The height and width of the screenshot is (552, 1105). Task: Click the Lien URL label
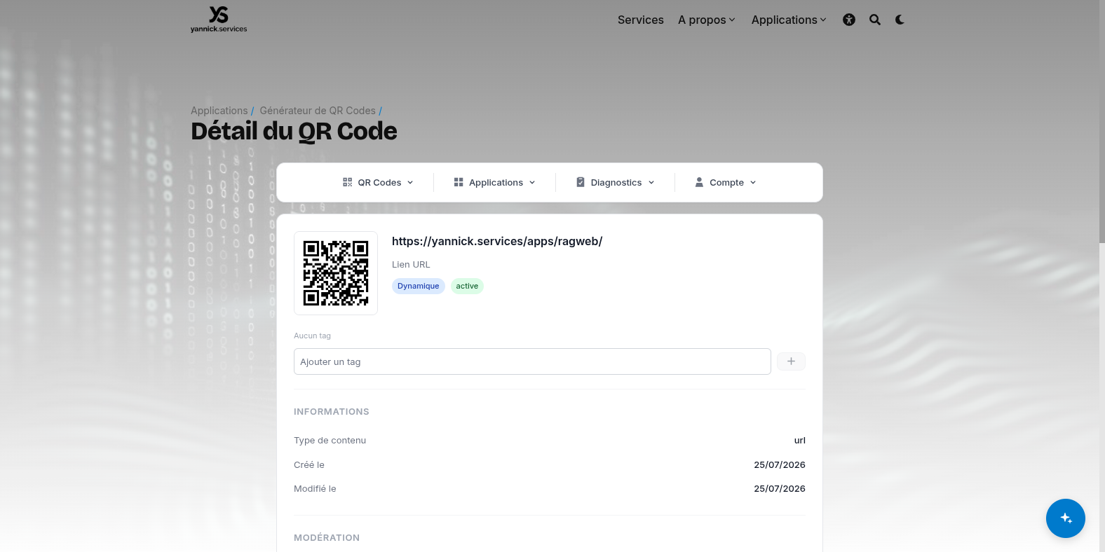411,265
